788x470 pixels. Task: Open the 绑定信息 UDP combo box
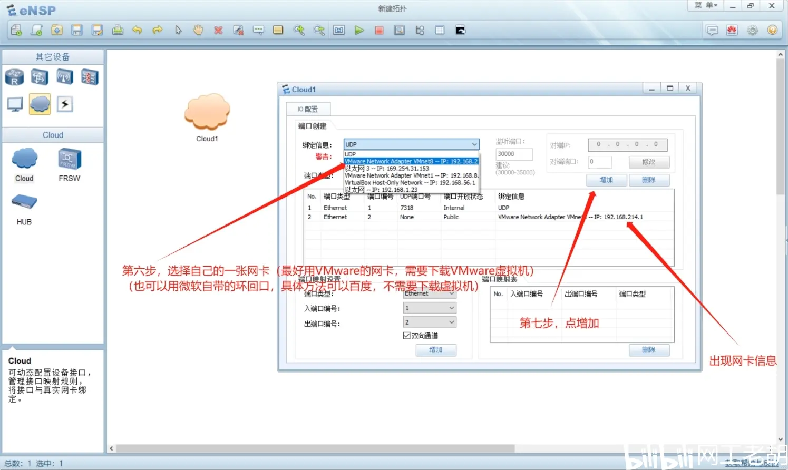click(x=411, y=144)
